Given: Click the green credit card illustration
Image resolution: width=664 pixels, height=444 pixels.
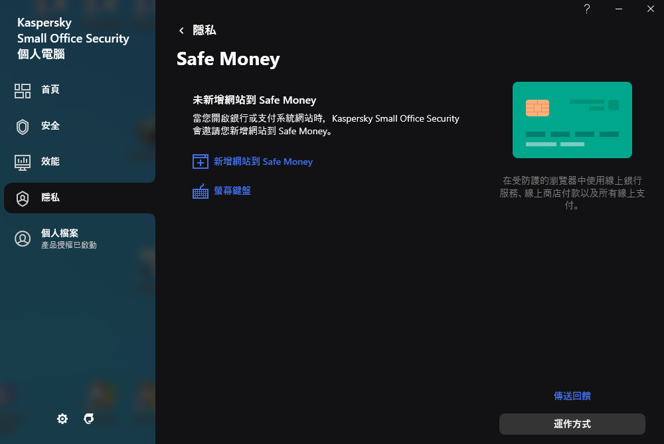Looking at the screenshot, I should coord(572,120).
